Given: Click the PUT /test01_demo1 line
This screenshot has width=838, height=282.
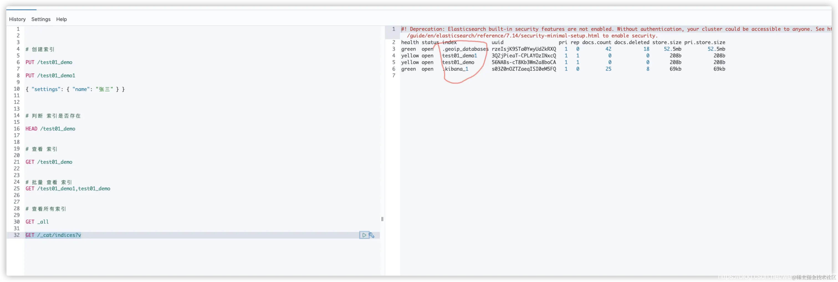Looking at the screenshot, I should (x=50, y=75).
